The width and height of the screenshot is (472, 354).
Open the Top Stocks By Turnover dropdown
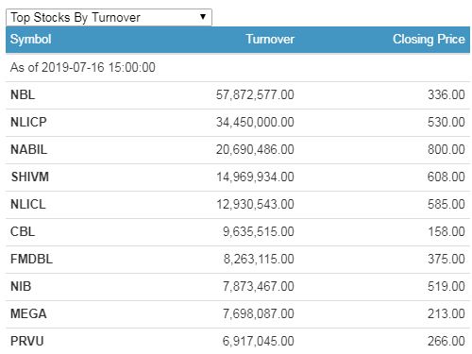109,17
